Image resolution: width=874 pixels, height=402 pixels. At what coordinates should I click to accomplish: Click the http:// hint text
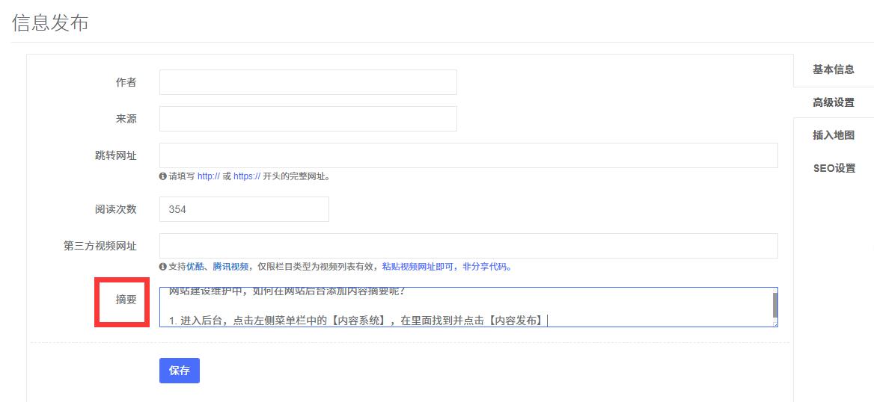pos(208,177)
